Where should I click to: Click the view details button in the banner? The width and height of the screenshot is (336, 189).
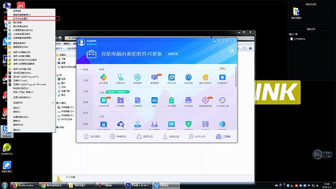pyautogui.click(x=173, y=54)
